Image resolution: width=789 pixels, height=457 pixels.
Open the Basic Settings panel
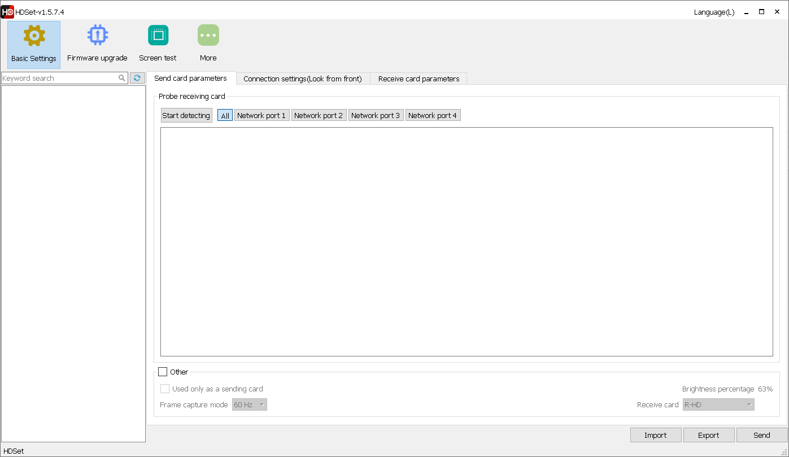[x=33, y=42]
